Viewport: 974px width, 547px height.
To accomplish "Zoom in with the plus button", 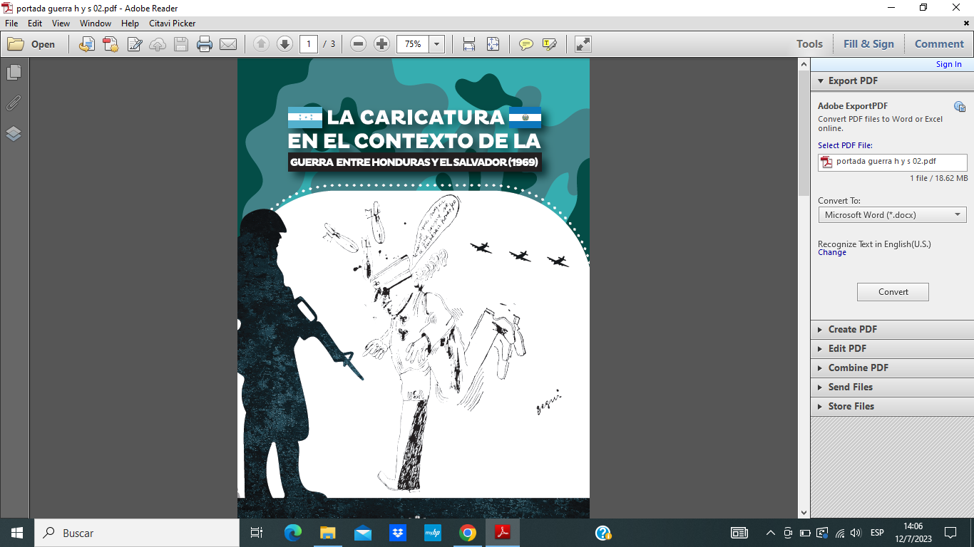I will 381,44.
